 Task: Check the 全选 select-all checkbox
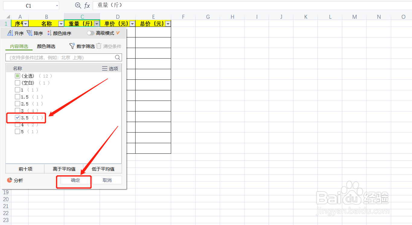tap(17, 76)
